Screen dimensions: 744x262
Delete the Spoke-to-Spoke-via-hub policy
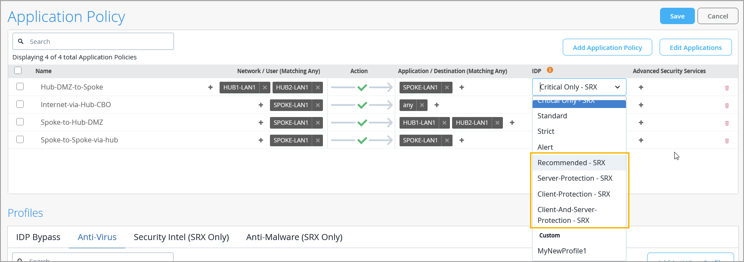click(727, 141)
